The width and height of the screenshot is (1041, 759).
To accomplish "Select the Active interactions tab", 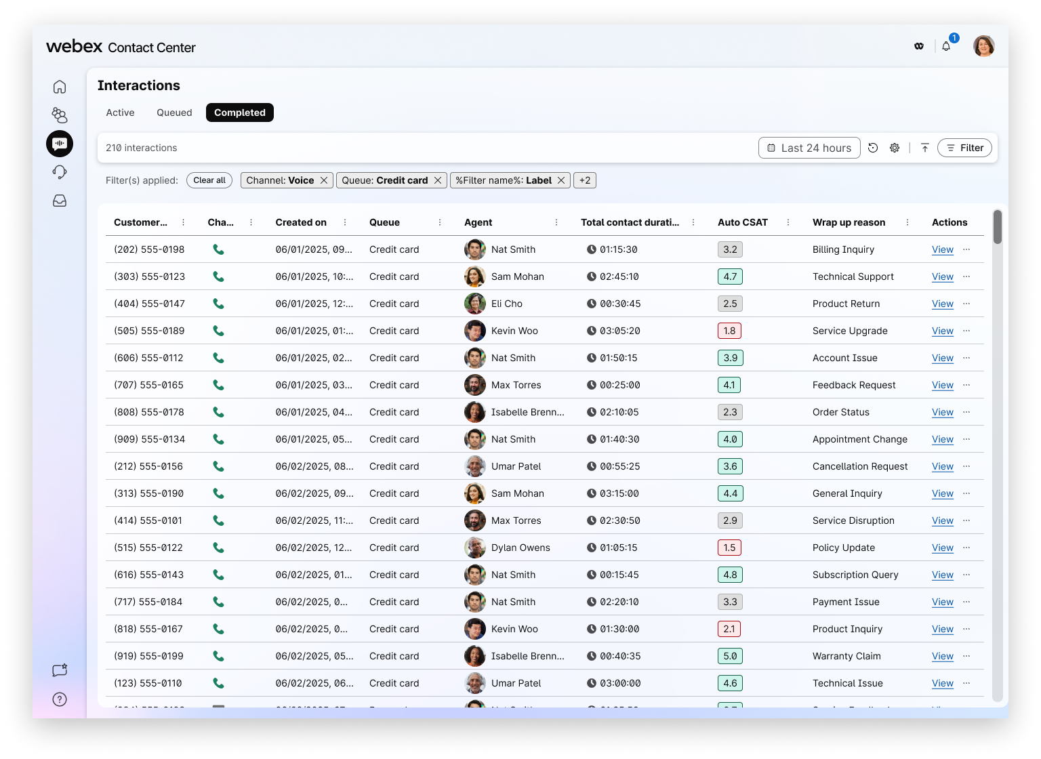I will coord(120,112).
